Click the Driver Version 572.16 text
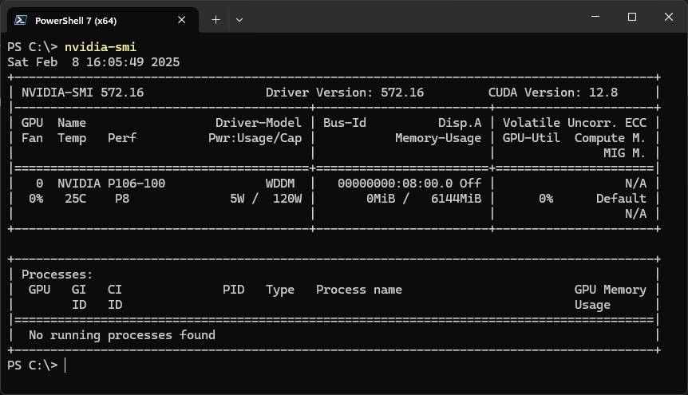688x395 pixels. (345, 93)
